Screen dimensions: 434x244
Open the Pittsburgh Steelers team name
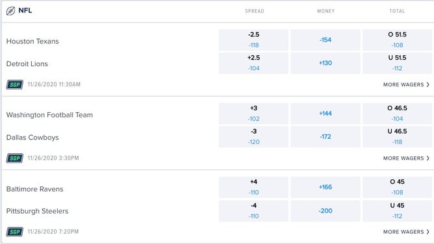tap(37, 211)
